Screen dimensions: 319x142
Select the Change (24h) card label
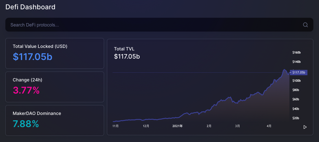click(27, 80)
